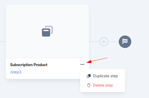Click the red trash icon beside Delete step
This screenshot has width=149, height=98.
[89, 85]
